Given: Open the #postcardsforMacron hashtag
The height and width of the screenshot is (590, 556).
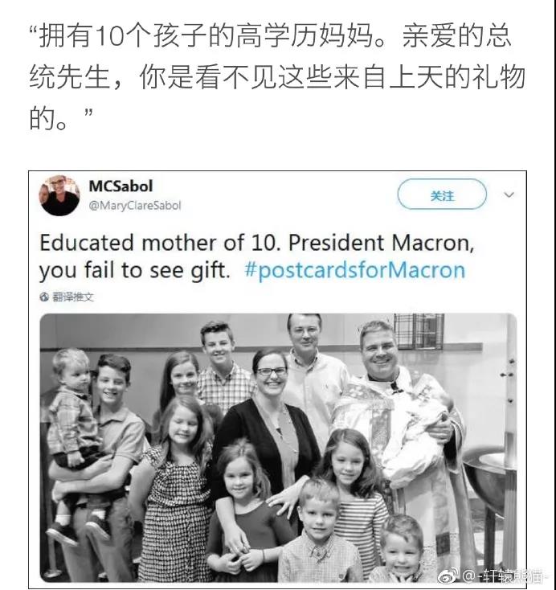Looking at the screenshot, I should coord(354,268).
